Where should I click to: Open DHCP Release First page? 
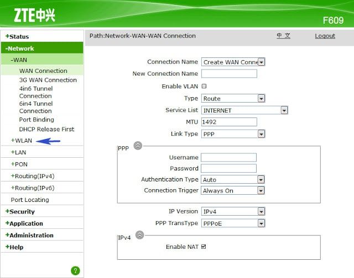tap(46, 129)
